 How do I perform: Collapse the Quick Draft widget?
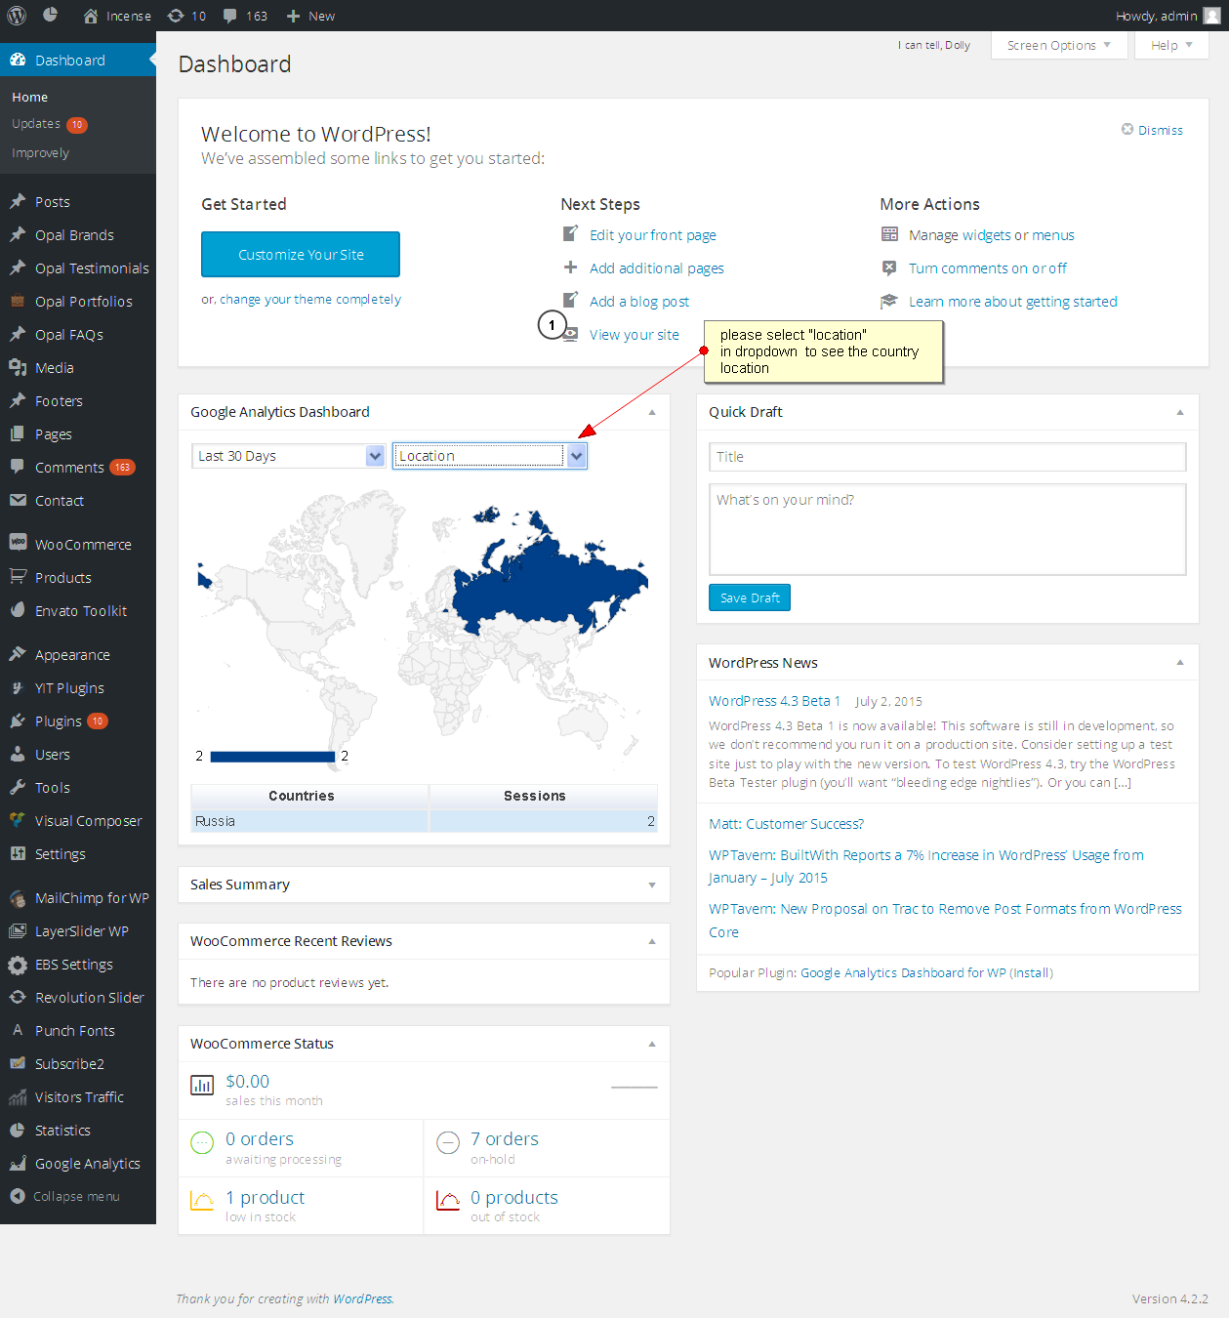[x=1180, y=412]
